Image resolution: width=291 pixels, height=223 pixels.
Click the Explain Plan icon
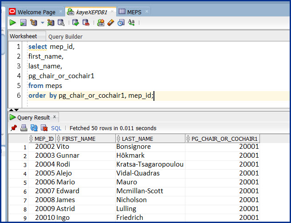34,23
